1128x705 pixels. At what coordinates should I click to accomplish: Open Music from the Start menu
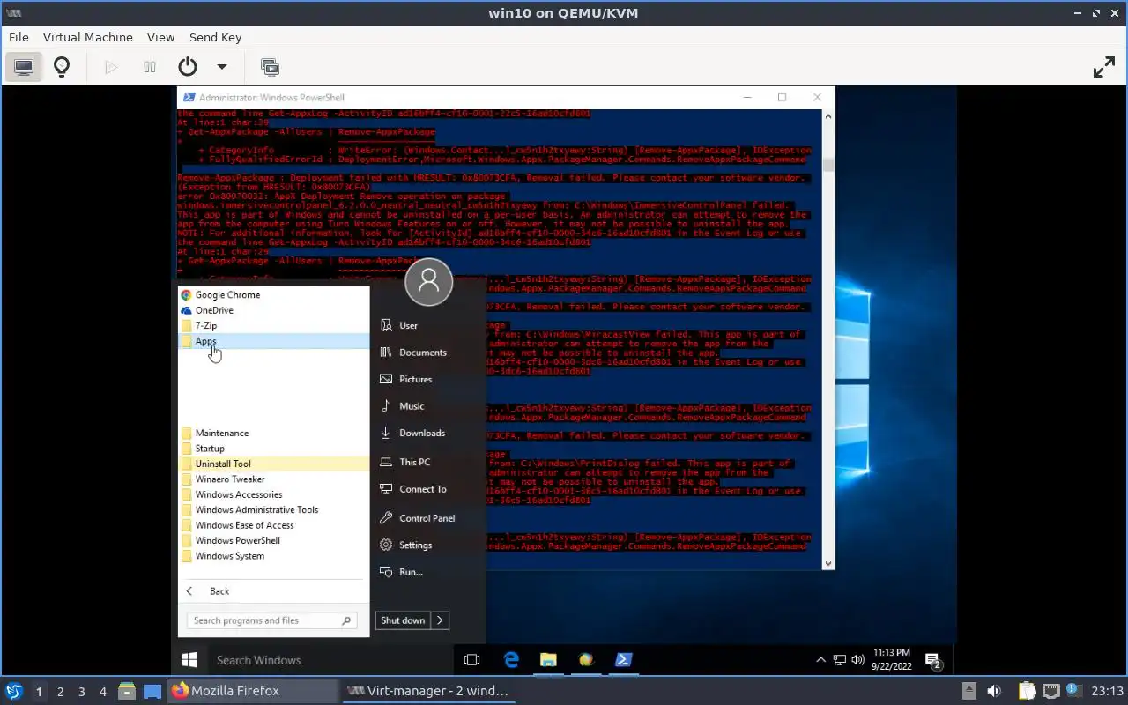click(428, 406)
